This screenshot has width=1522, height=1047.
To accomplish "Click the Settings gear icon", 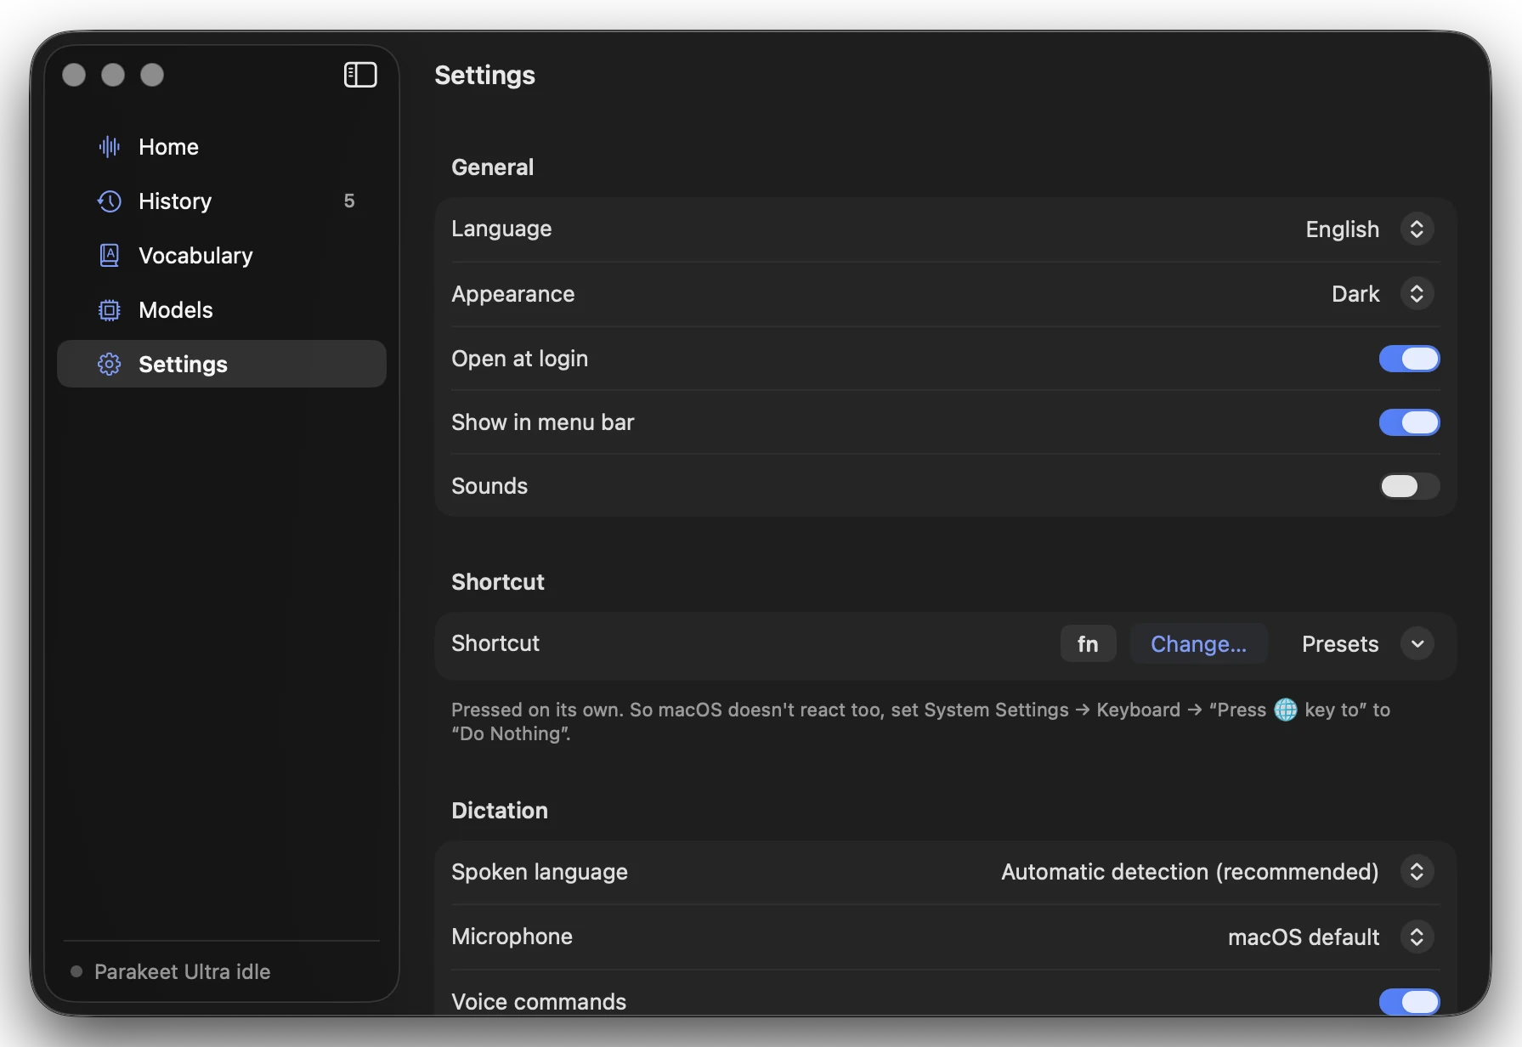I will click(x=110, y=365).
